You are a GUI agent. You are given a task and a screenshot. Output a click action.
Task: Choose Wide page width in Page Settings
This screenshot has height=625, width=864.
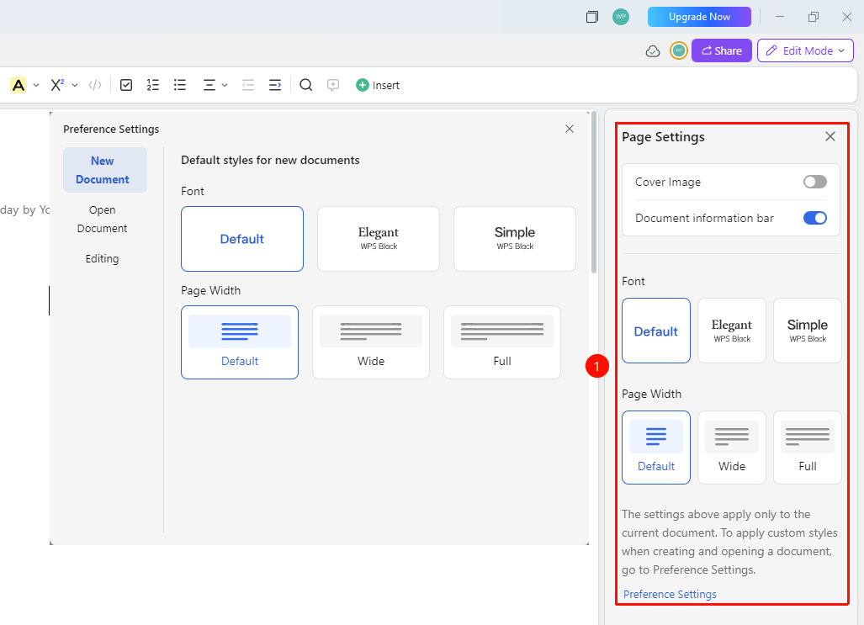coord(732,448)
